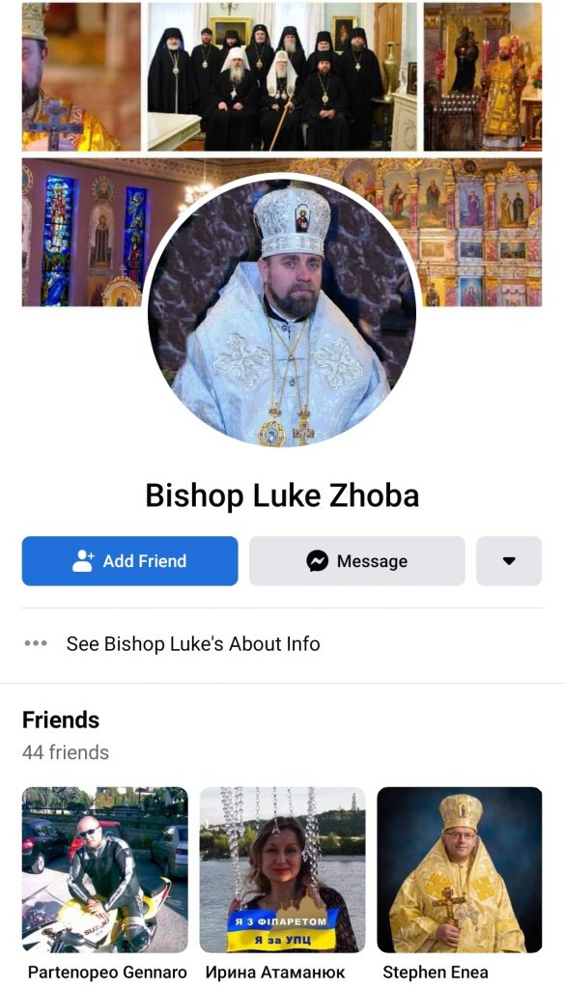View the circular profile picture
Image resolution: width=564 pixels, height=989 pixels.
point(282,312)
